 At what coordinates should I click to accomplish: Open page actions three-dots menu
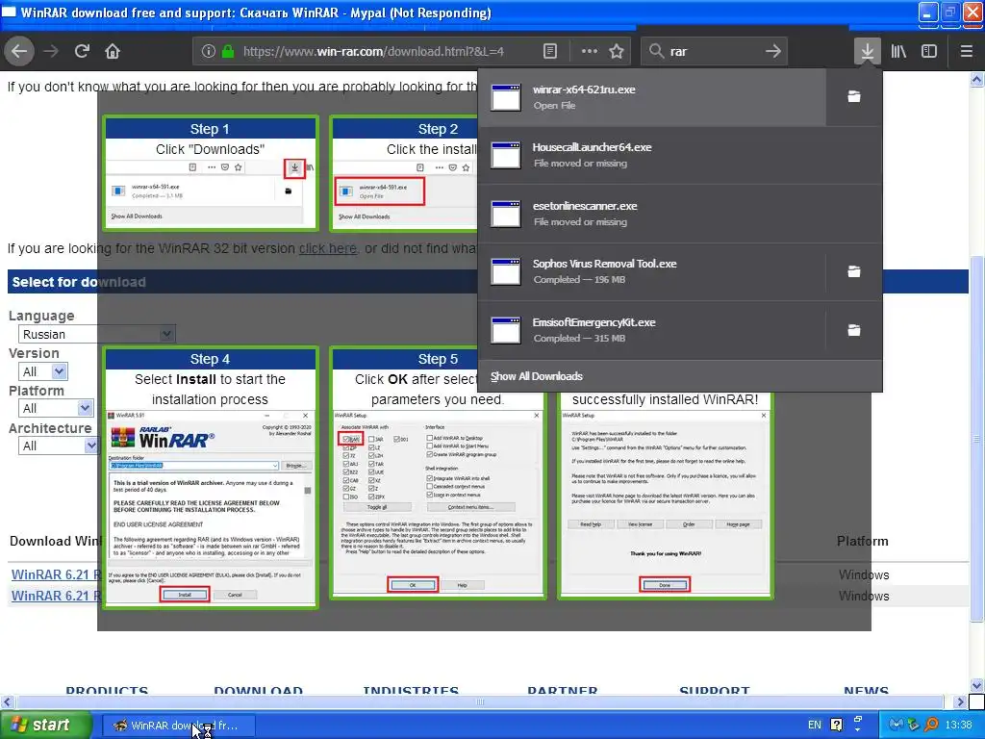point(590,52)
